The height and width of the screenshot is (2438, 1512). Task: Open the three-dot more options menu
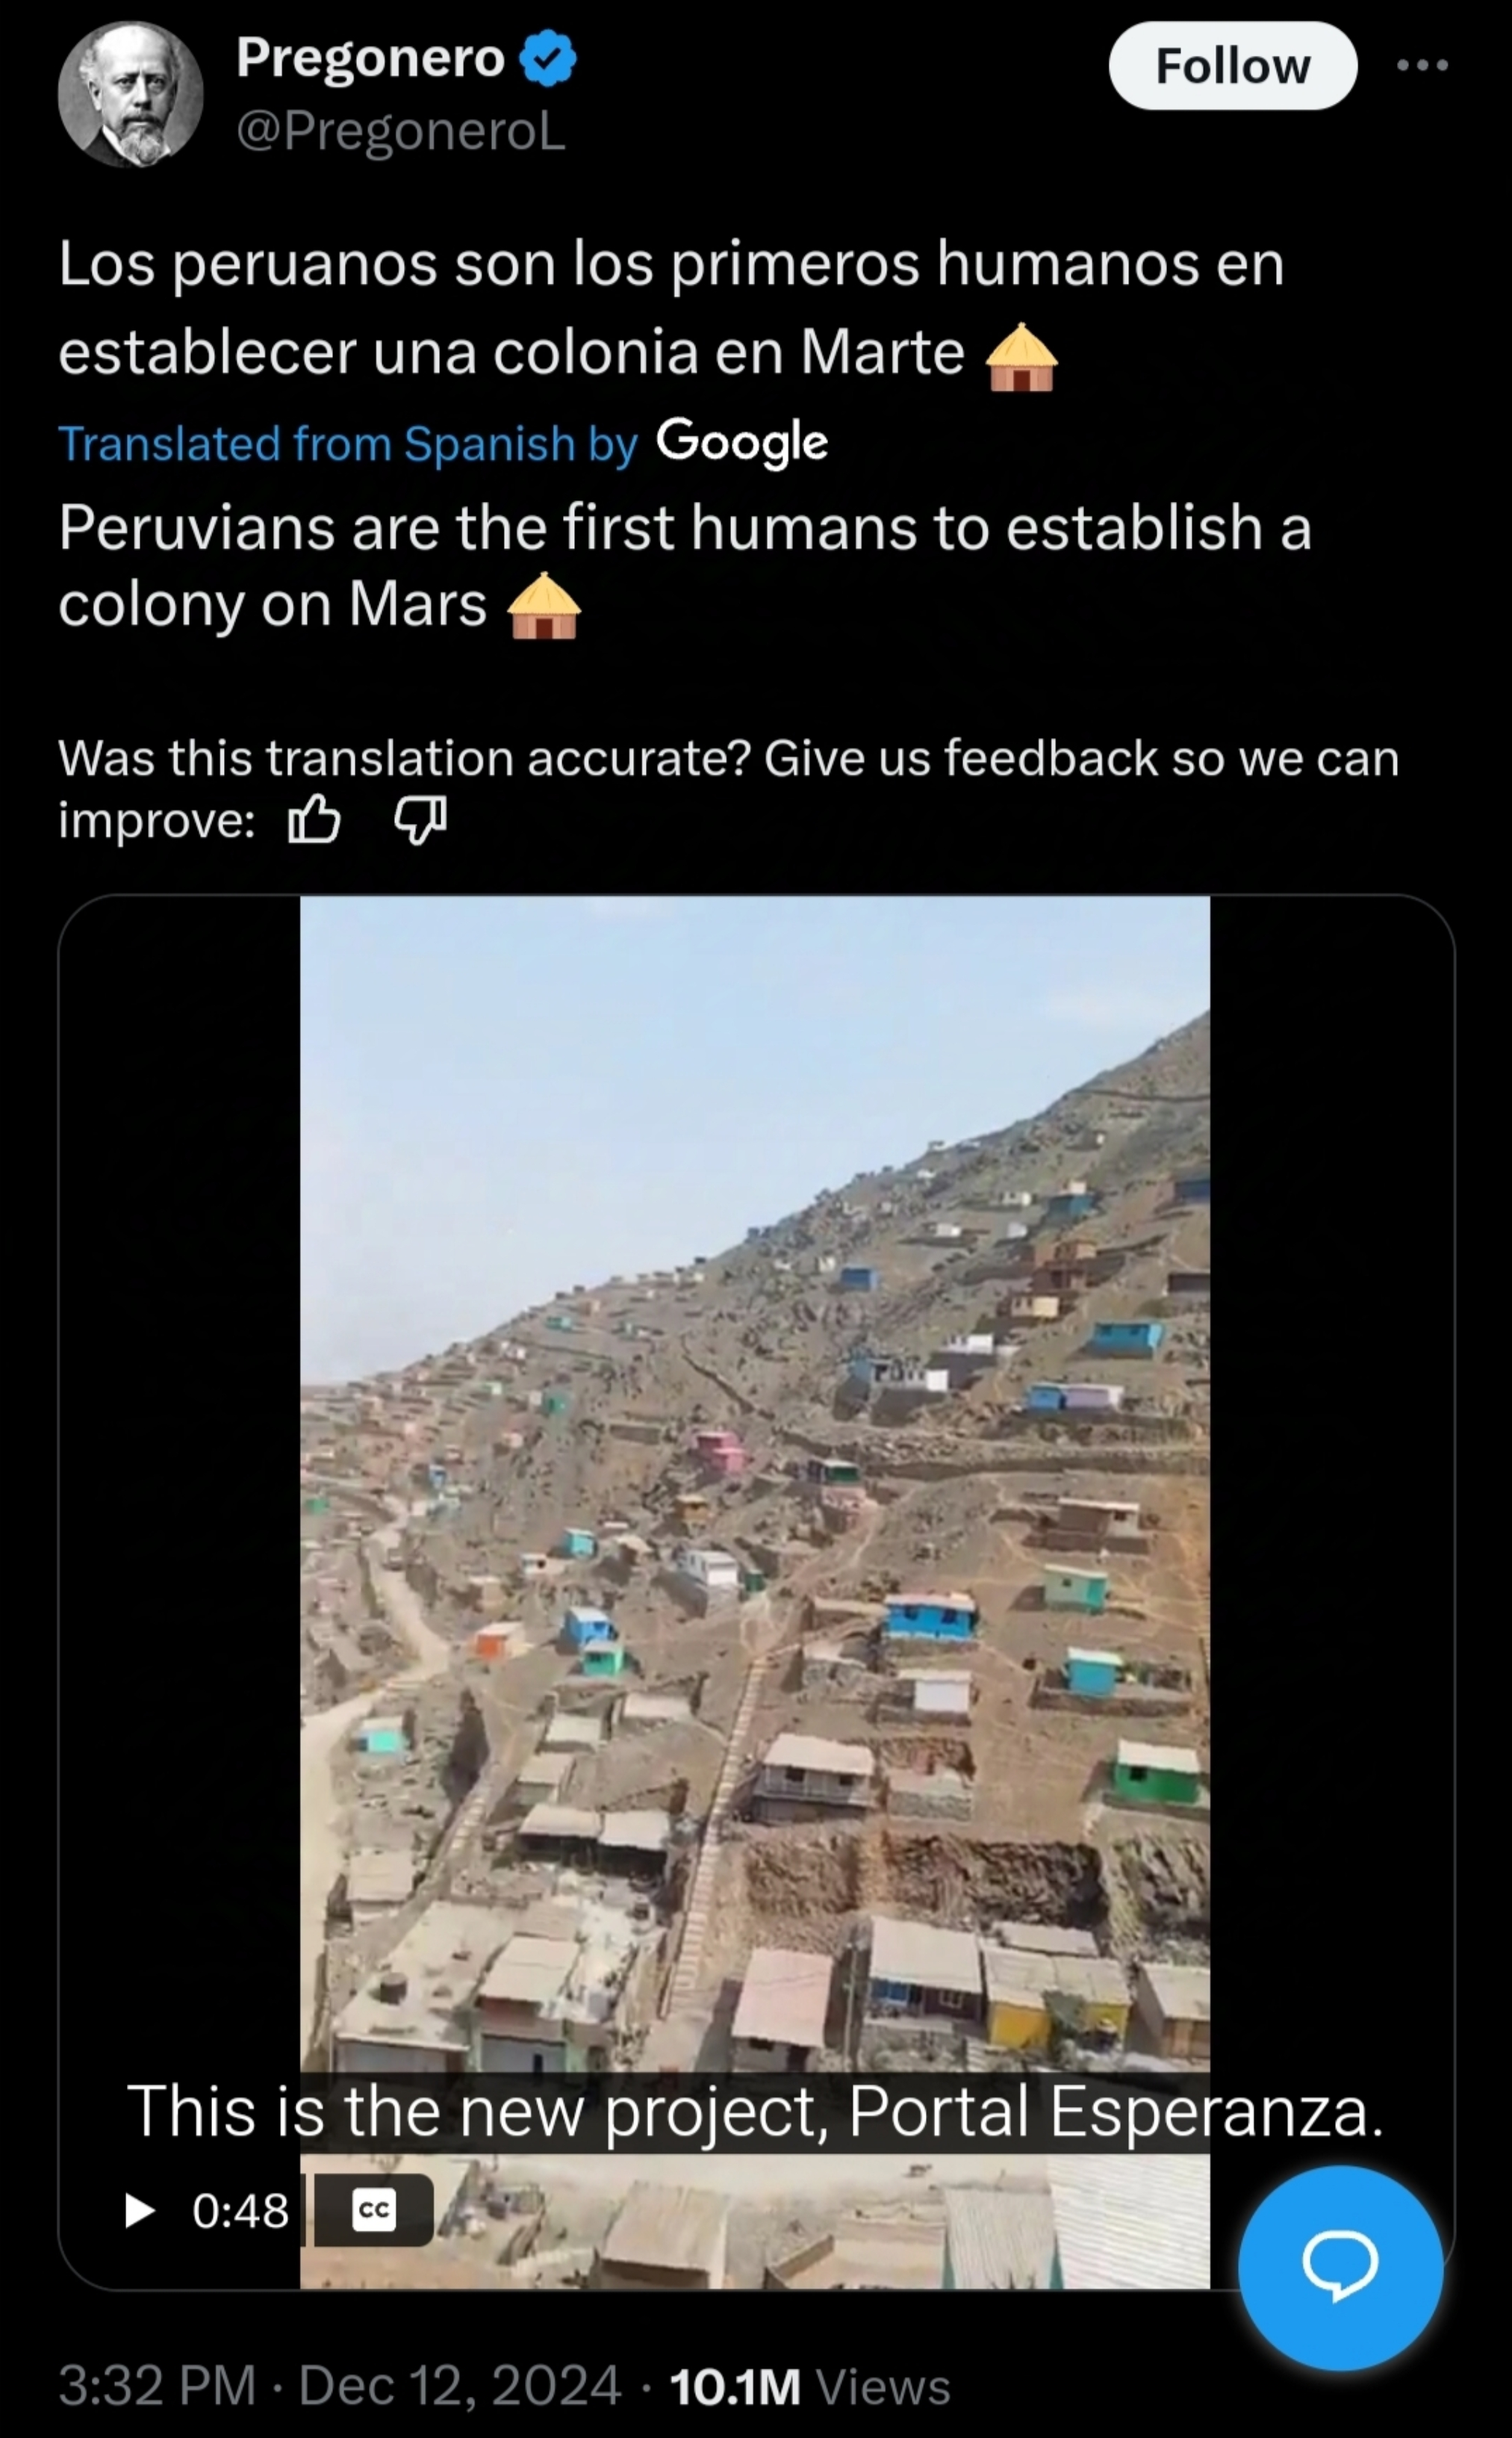coord(1422,65)
